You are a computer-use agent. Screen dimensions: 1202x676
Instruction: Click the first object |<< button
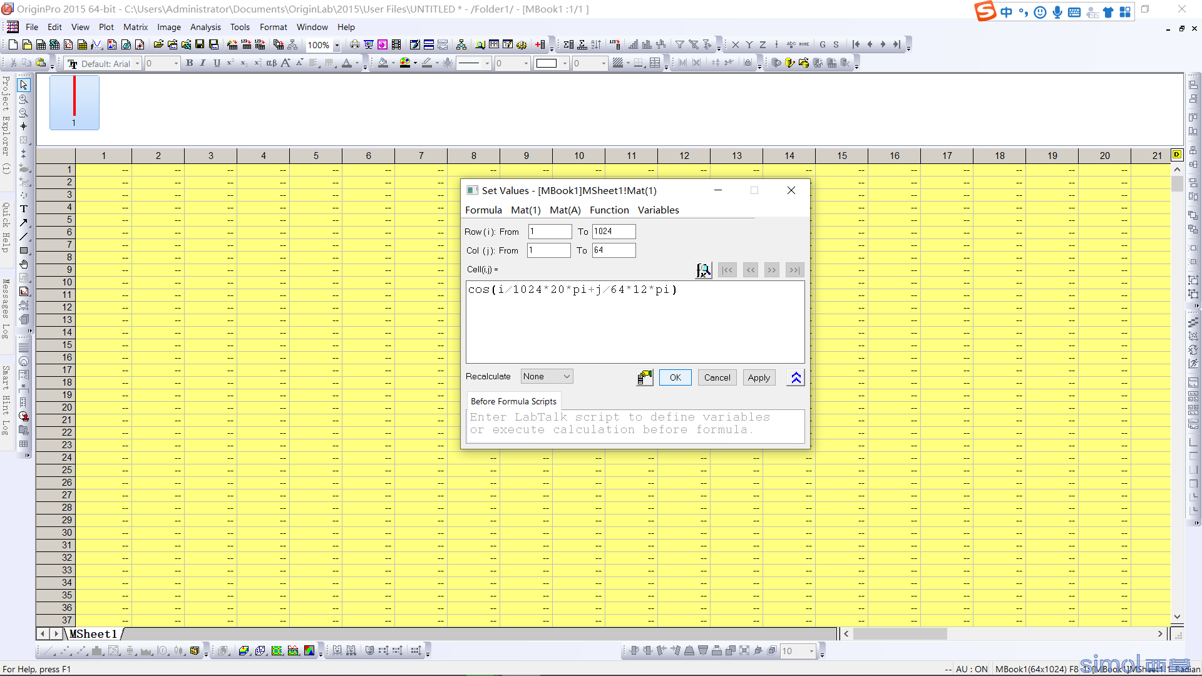point(727,270)
